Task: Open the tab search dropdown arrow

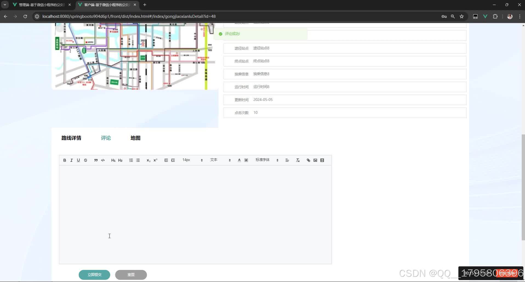Action: (5, 5)
